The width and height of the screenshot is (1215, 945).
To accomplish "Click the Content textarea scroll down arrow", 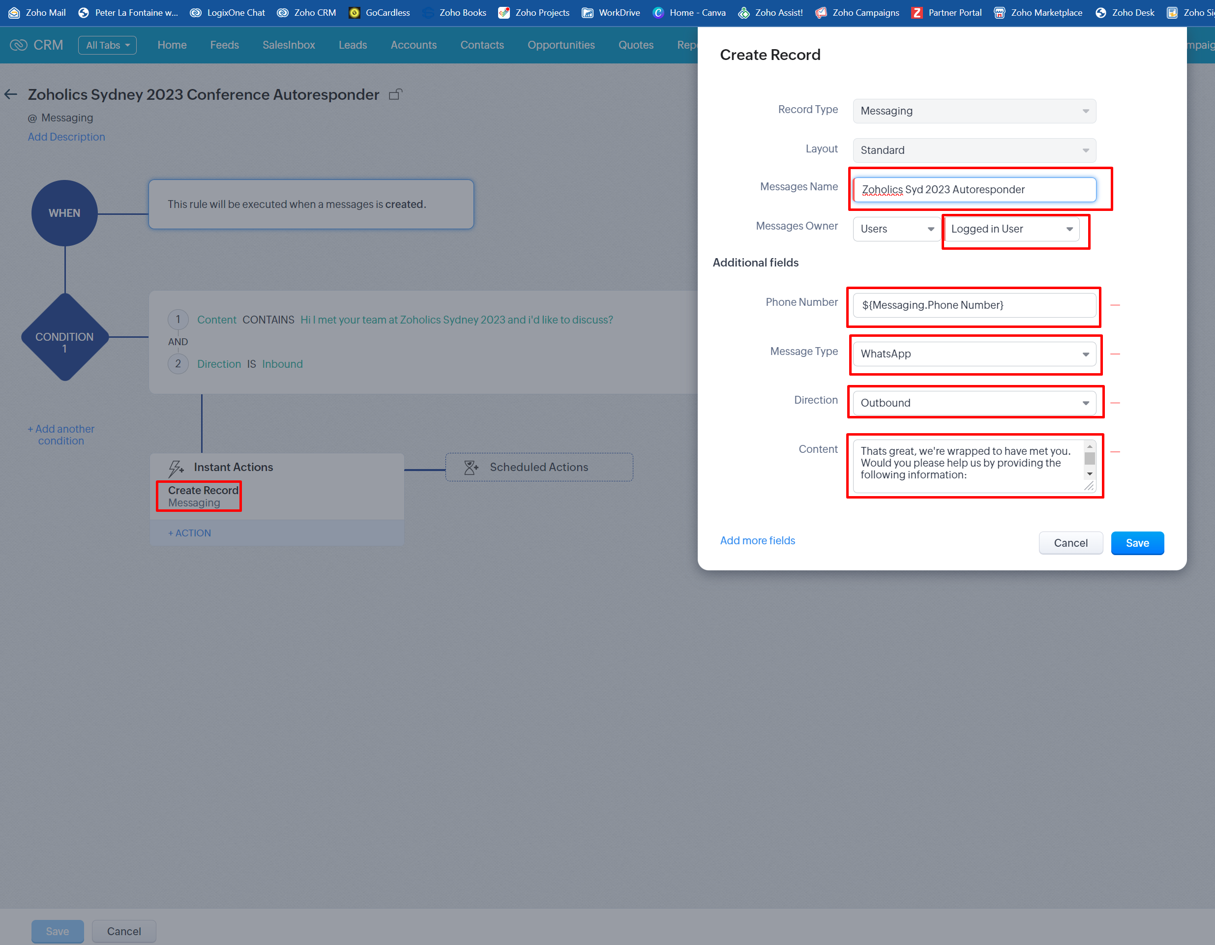I will 1089,474.
